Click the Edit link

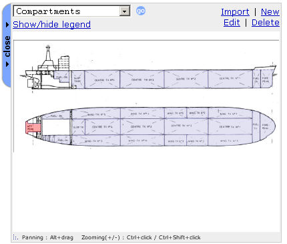(232, 23)
